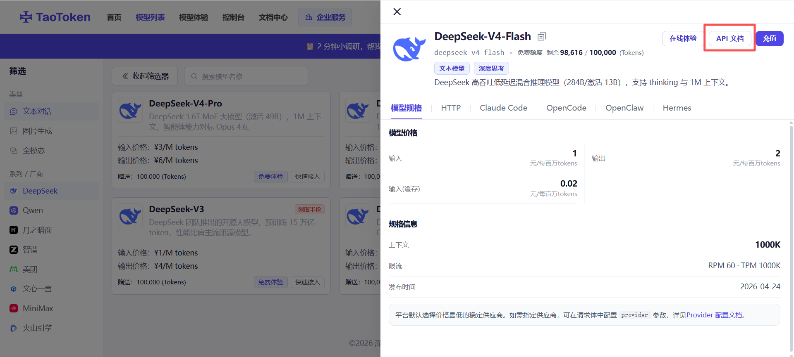
Task: Click the 2 分钟小调研 banner text
Action: click(349, 46)
